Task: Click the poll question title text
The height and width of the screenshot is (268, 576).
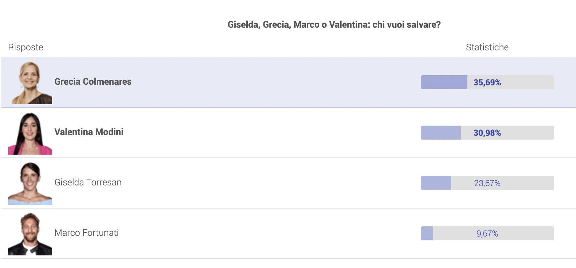Action: [x=334, y=24]
